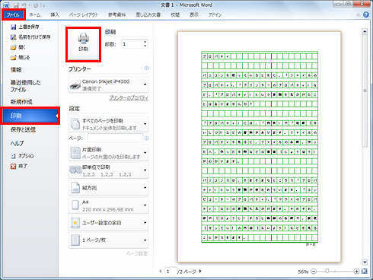Increase the 部数 copies count

(145, 42)
